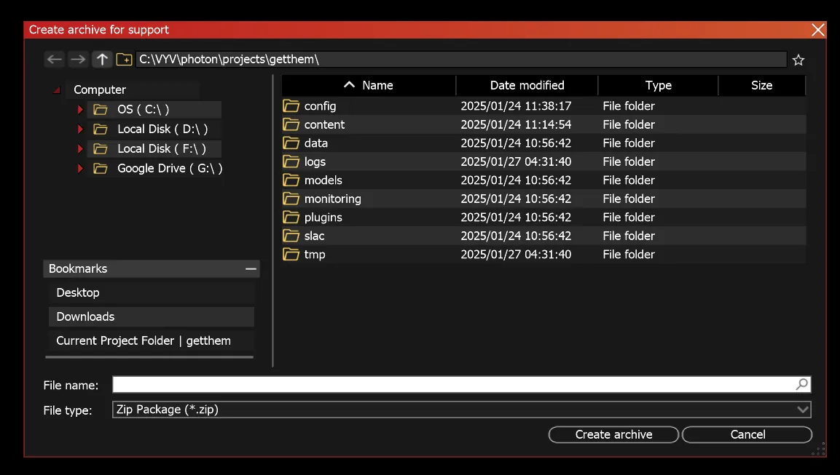Click the tmp folder icon

pos(291,255)
